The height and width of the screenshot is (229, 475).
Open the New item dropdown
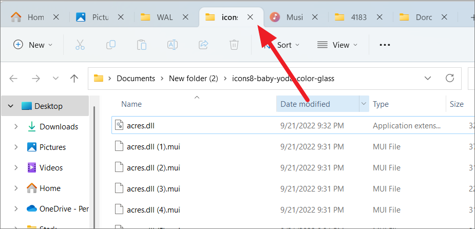pyautogui.click(x=33, y=45)
